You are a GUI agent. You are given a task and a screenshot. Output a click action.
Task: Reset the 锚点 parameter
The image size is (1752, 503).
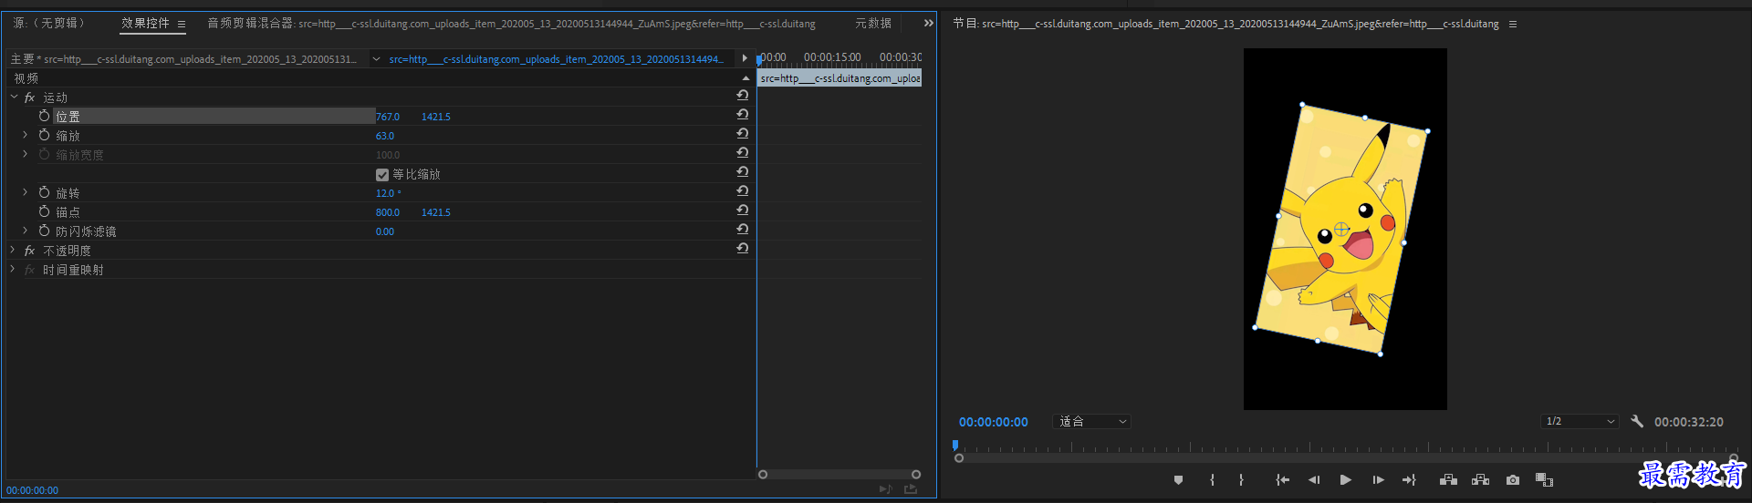(742, 210)
